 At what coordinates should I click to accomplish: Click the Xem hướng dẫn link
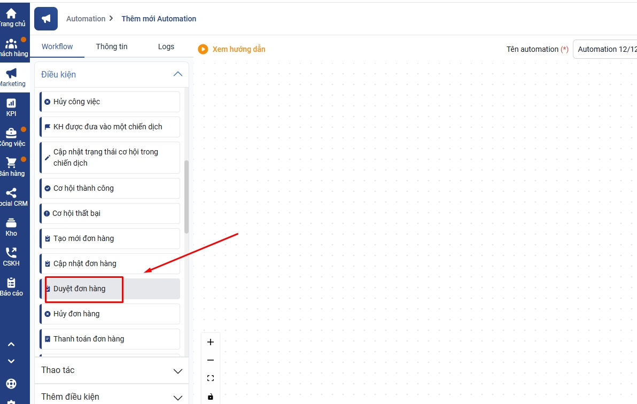[238, 49]
